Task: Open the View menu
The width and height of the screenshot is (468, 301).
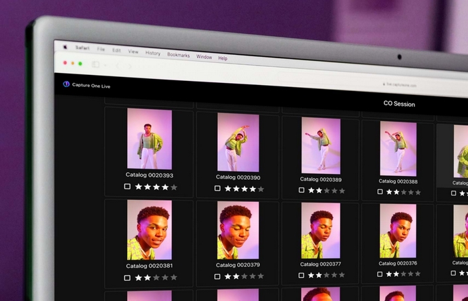Action: [133, 52]
